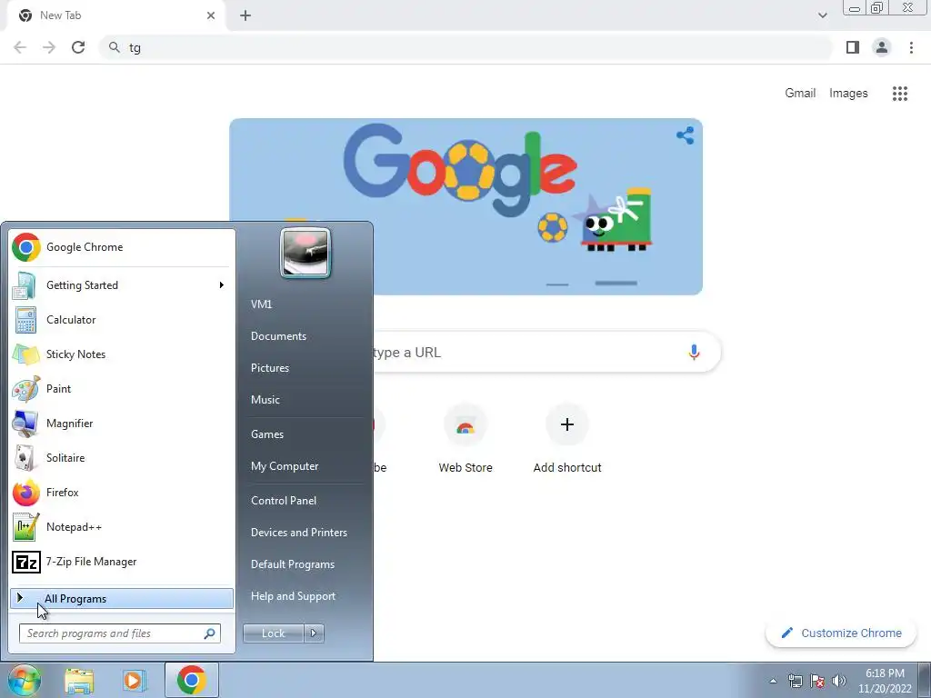Go forward in Chrome
The image size is (931, 698).
(49, 47)
